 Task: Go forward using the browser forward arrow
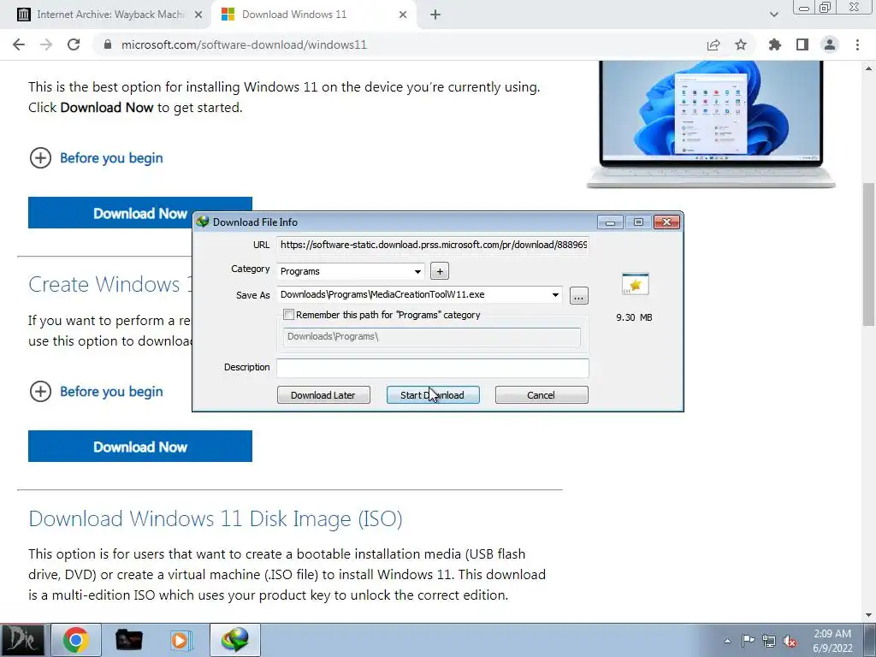(x=46, y=44)
